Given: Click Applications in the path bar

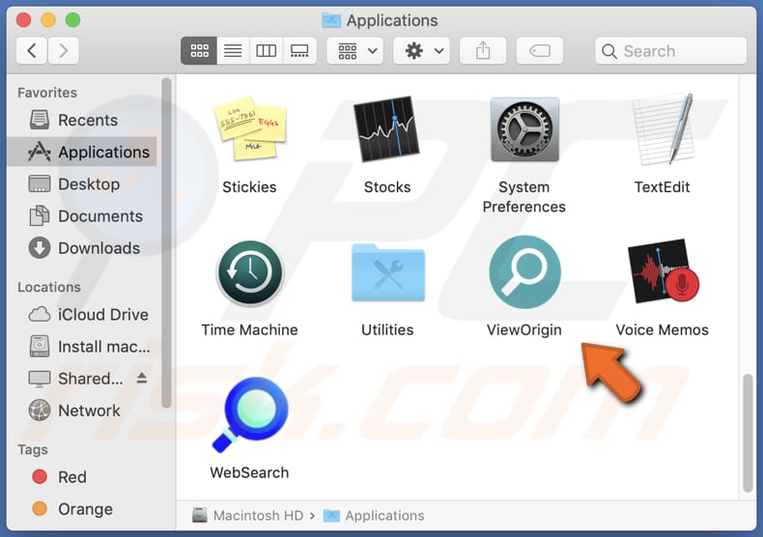Looking at the screenshot, I should (x=374, y=515).
